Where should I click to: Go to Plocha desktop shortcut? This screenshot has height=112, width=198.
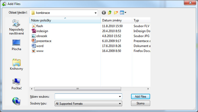tap(16, 45)
